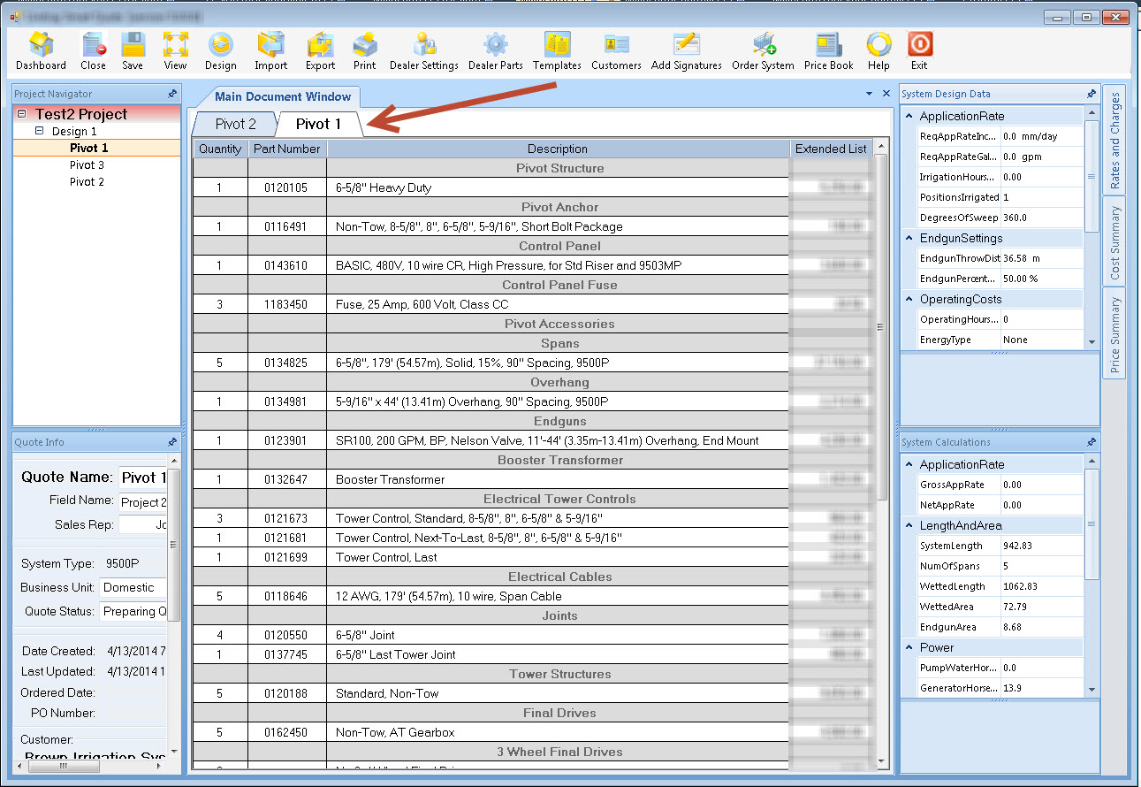
Task: Collapse the Power section
Action: coord(909,647)
